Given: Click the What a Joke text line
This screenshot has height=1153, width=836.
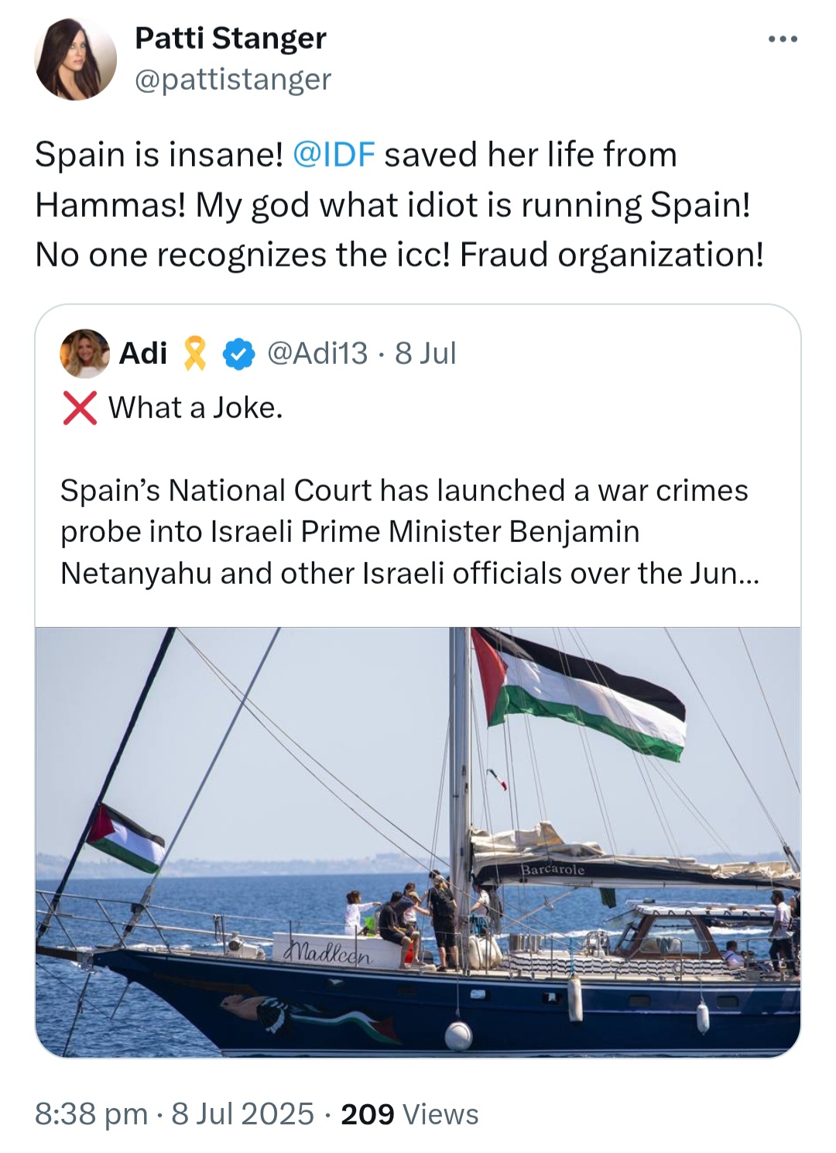Looking at the screenshot, I should [x=195, y=408].
